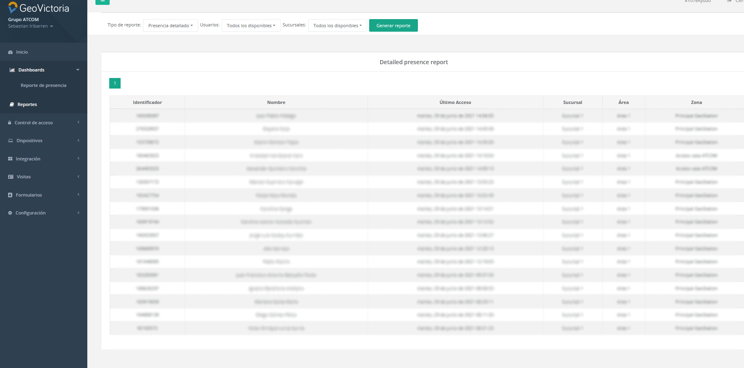Sort by the Último Acceso column header

(x=455, y=102)
